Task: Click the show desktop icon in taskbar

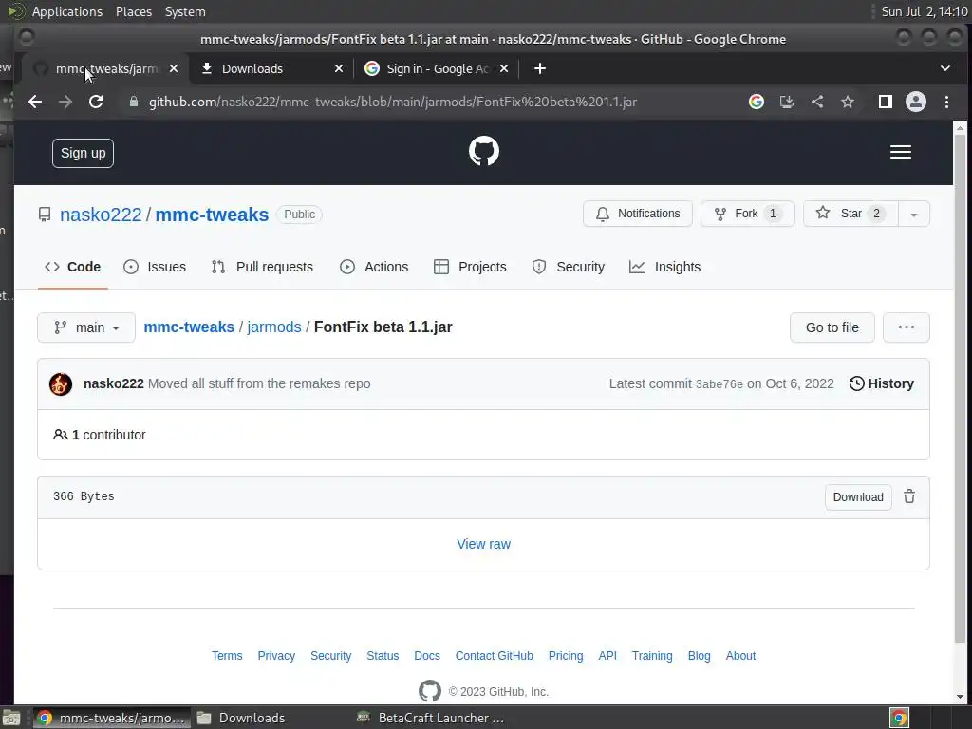Action: pyautogui.click(x=11, y=718)
